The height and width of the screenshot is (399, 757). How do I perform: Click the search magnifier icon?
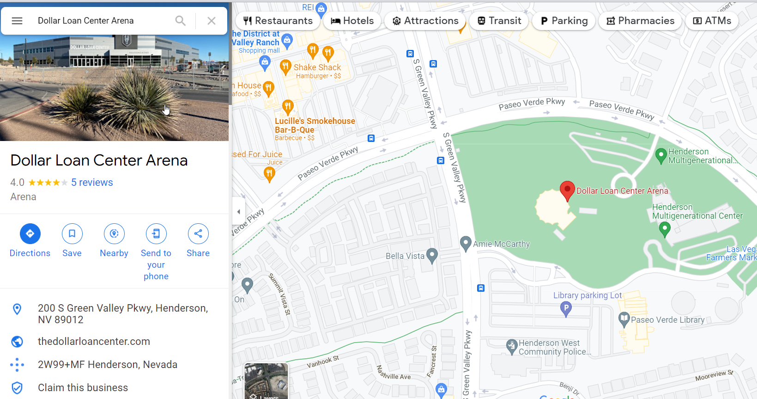click(181, 21)
